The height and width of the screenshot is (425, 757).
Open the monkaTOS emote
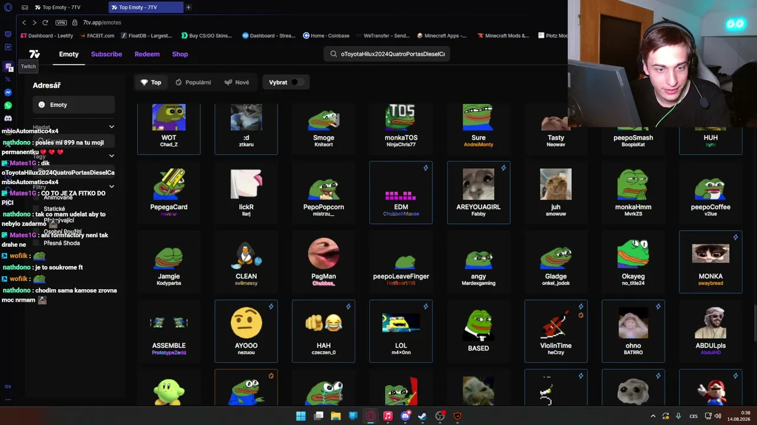401,129
